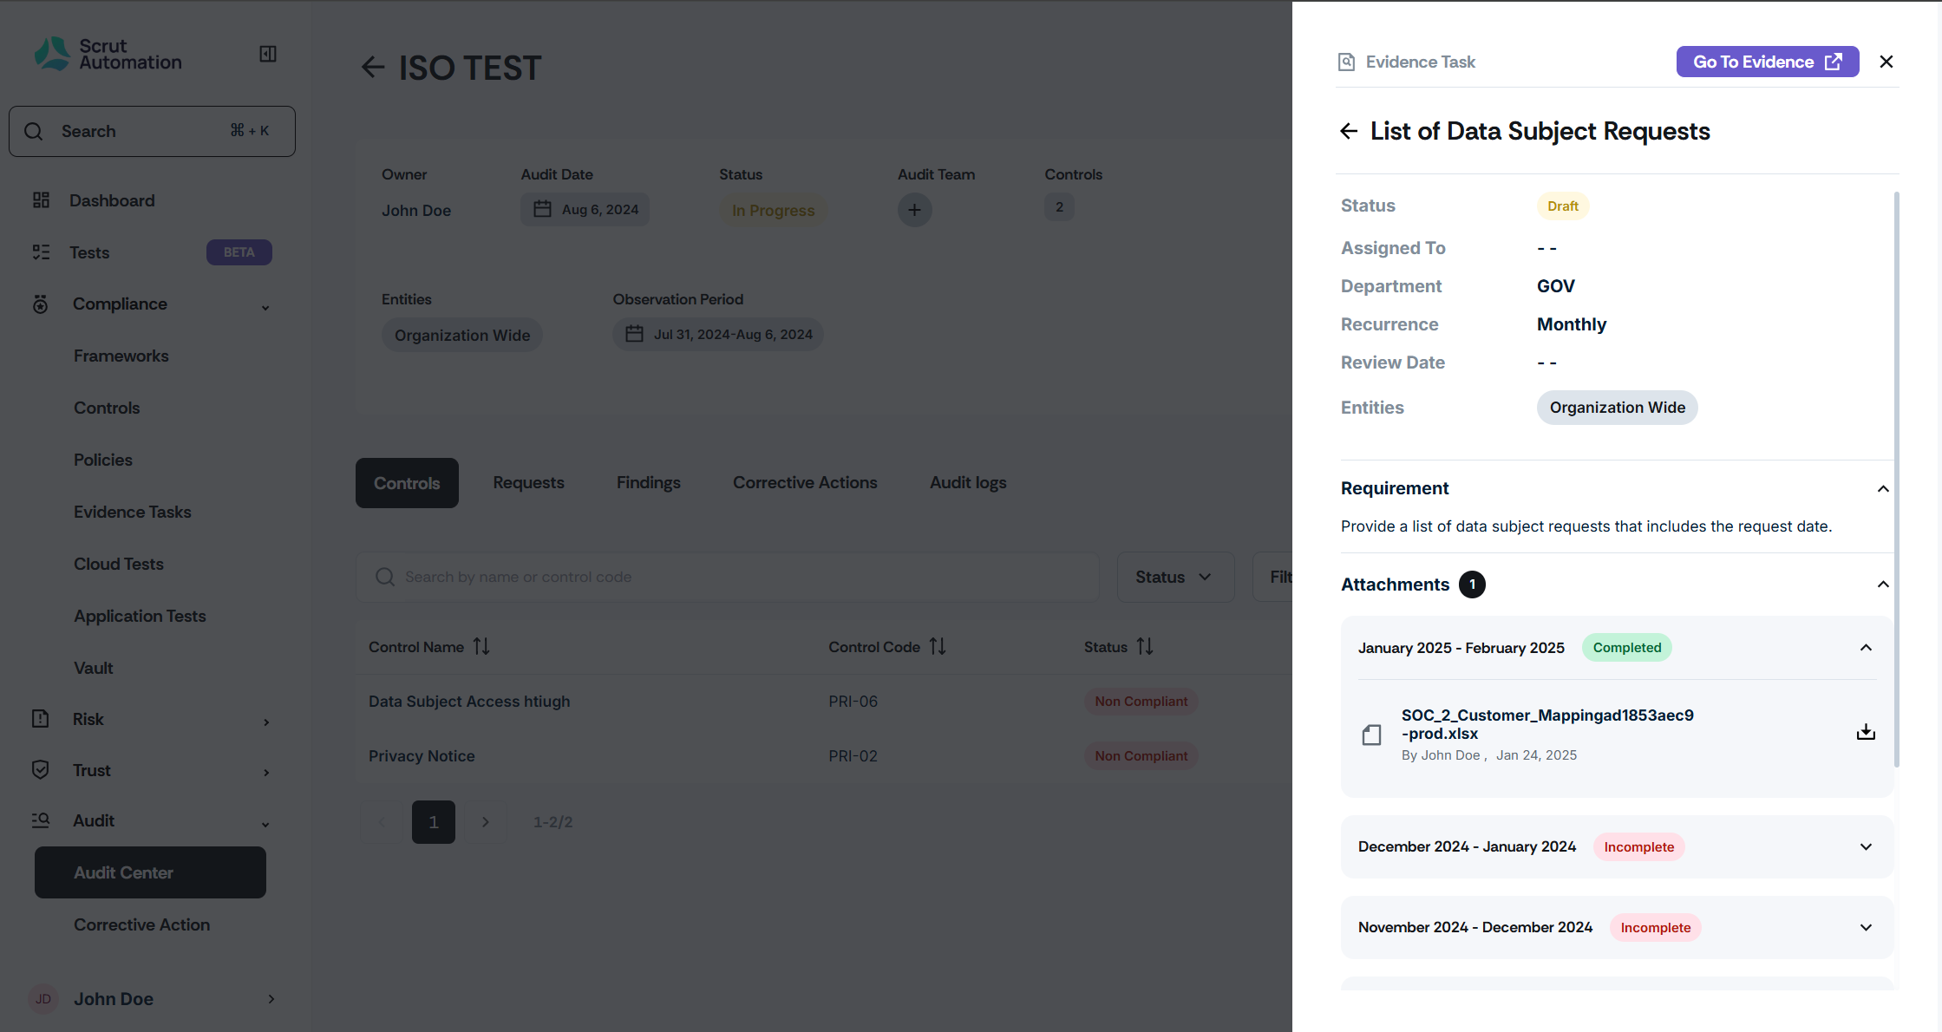The image size is (1942, 1032).
Task: Open the Dashboard icon in the sidebar
Action: [41, 200]
